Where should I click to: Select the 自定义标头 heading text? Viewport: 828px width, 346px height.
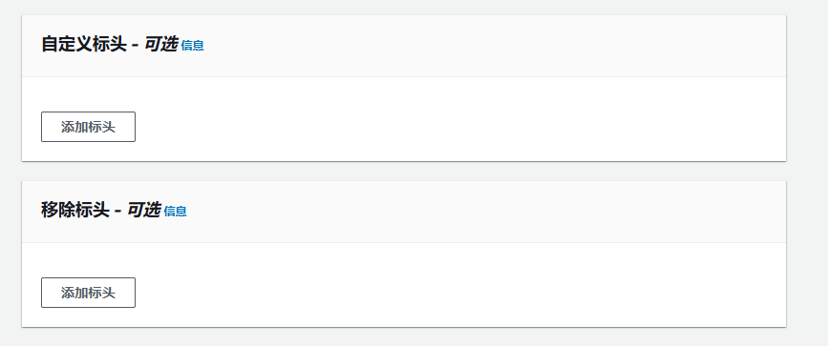point(84,45)
